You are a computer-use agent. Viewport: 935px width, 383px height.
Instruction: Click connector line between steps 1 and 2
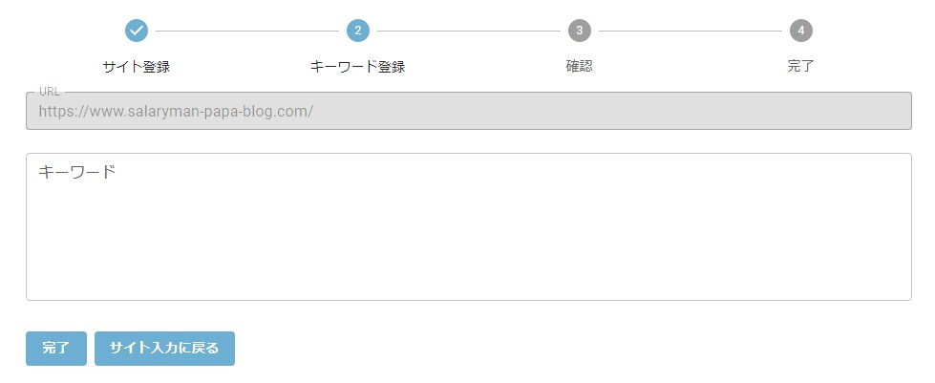pyautogui.click(x=246, y=31)
